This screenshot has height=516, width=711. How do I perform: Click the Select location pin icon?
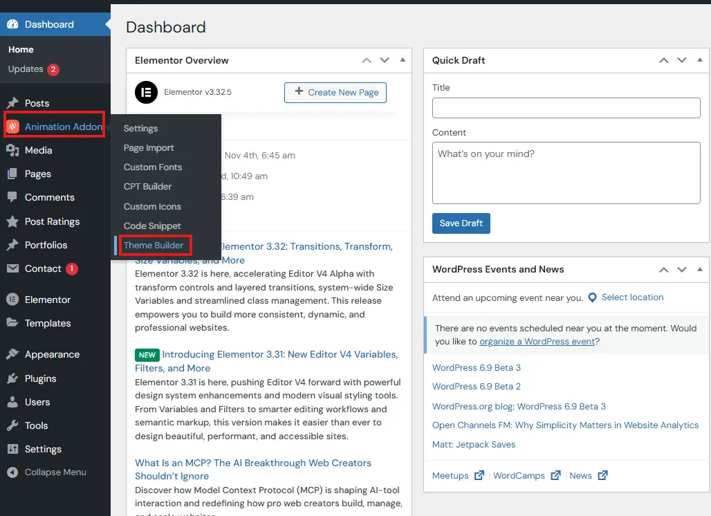(x=592, y=297)
